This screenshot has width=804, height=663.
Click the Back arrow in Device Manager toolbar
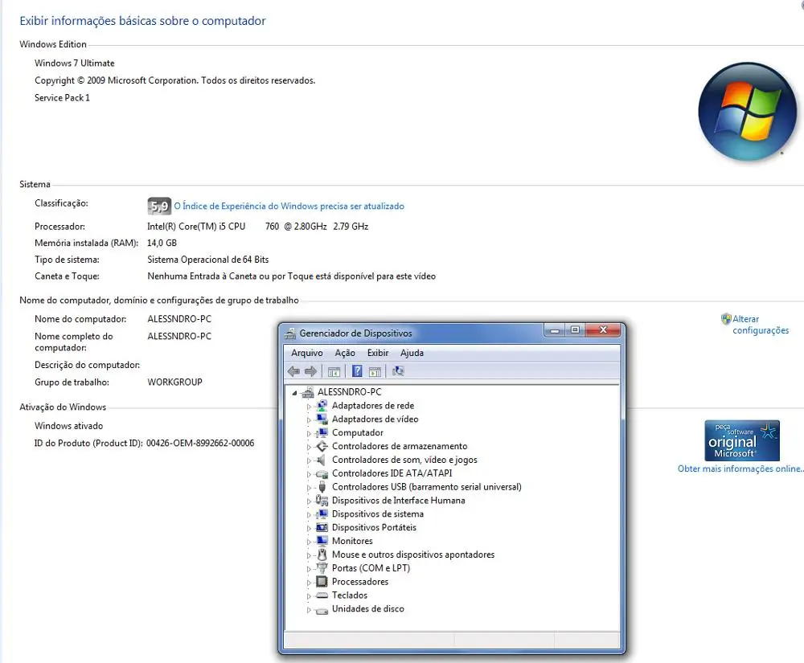pyautogui.click(x=293, y=371)
